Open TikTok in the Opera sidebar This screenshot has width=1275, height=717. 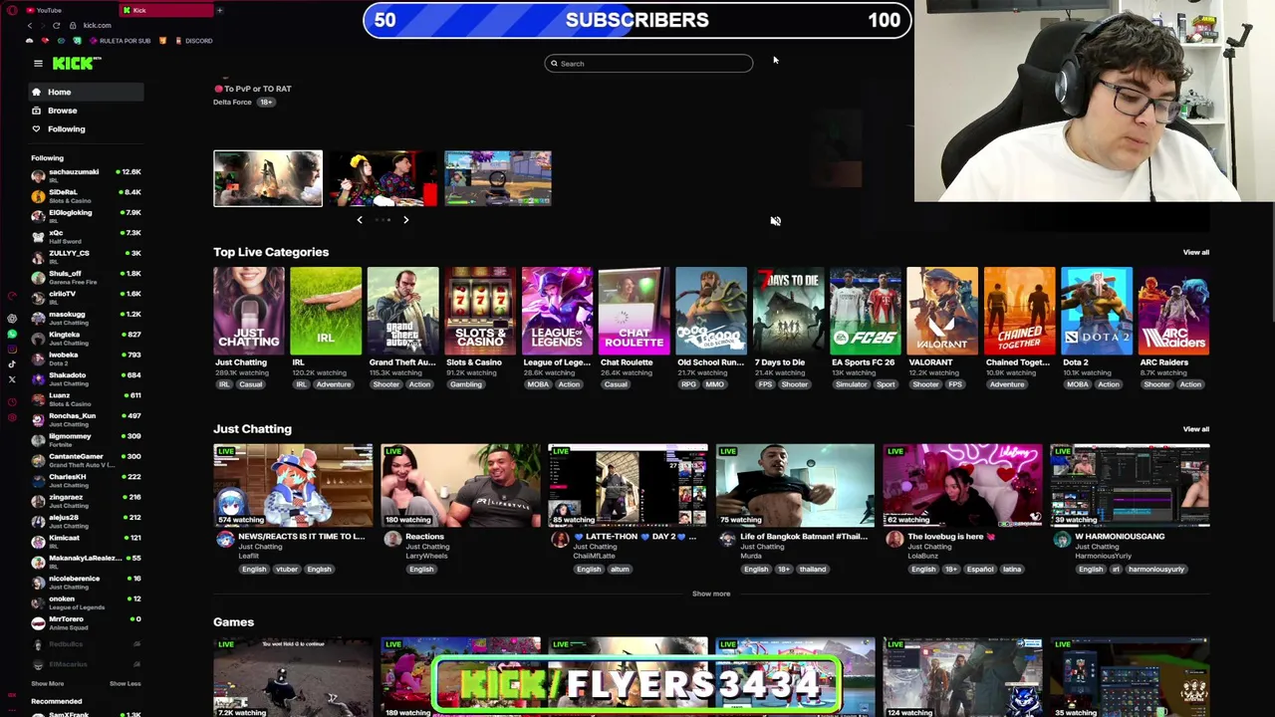pyautogui.click(x=12, y=363)
